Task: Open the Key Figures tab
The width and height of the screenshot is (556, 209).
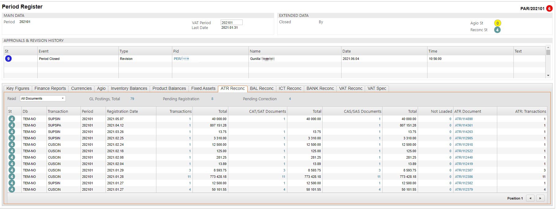Action: click(x=18, y=89)
